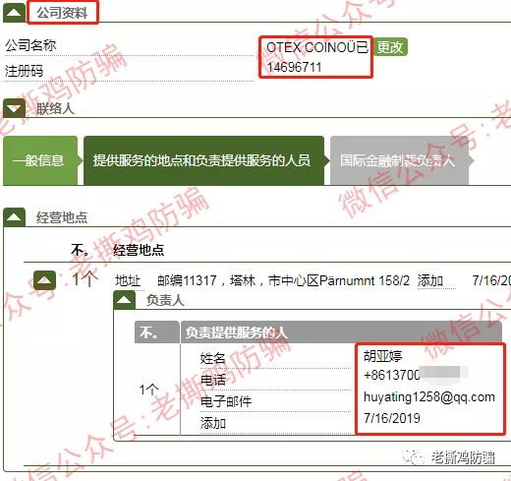Select the registration code 14696711

point(294,67)
